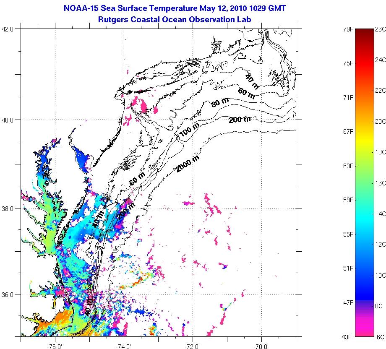Select the "10C" color bar label
Screen dimensions: 386x349
point(381,275)
